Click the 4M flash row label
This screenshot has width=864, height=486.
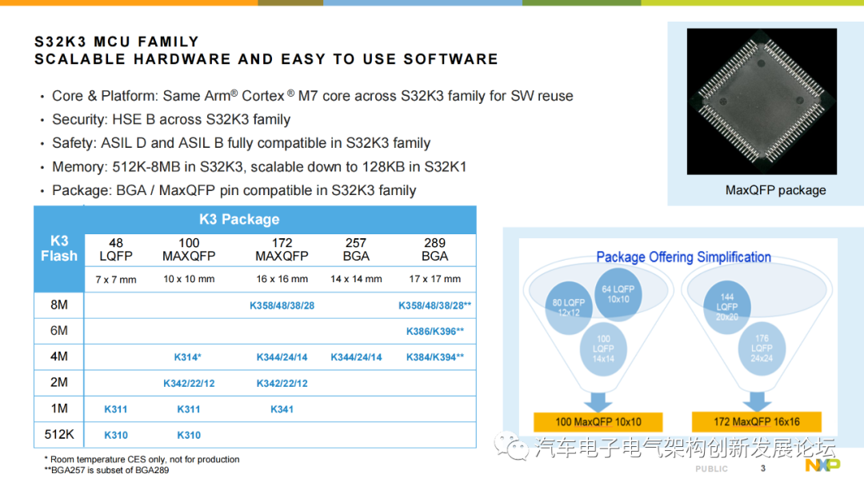(59, 357)
